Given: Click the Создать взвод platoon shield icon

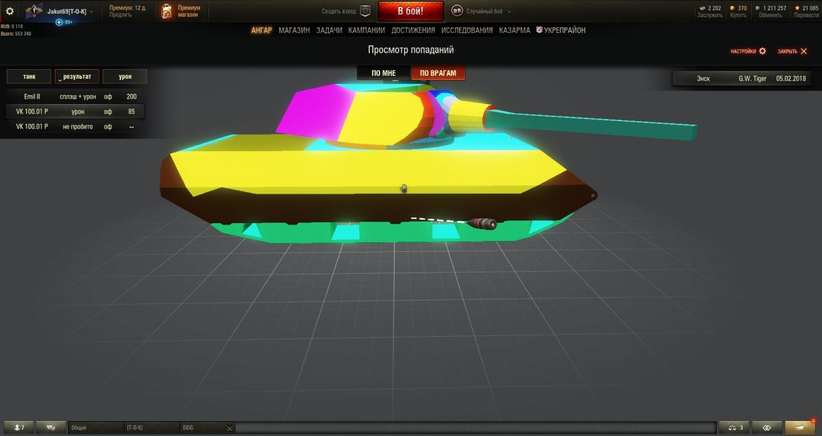Looking at the screenshot, I should [x=365, y=11].
